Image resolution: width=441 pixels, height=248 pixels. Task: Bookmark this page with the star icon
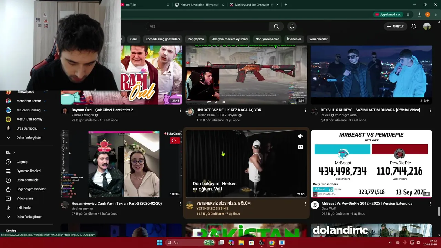pos(408,14)
